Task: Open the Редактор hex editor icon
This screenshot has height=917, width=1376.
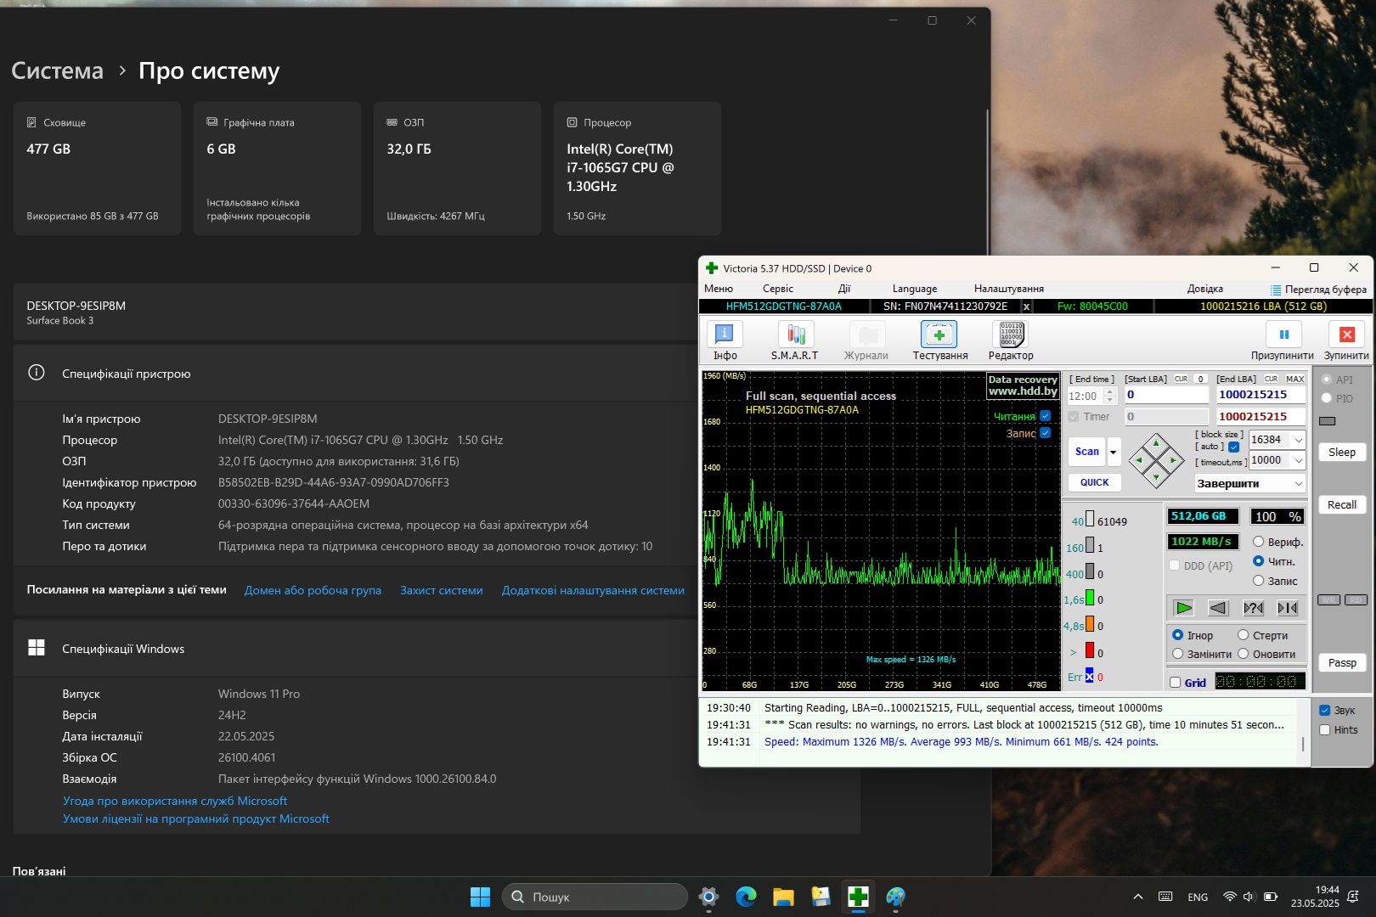Action: (x=1011, y=340)
